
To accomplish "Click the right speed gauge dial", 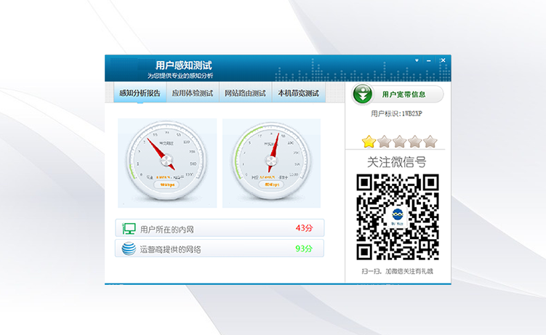I will (271, 161).
